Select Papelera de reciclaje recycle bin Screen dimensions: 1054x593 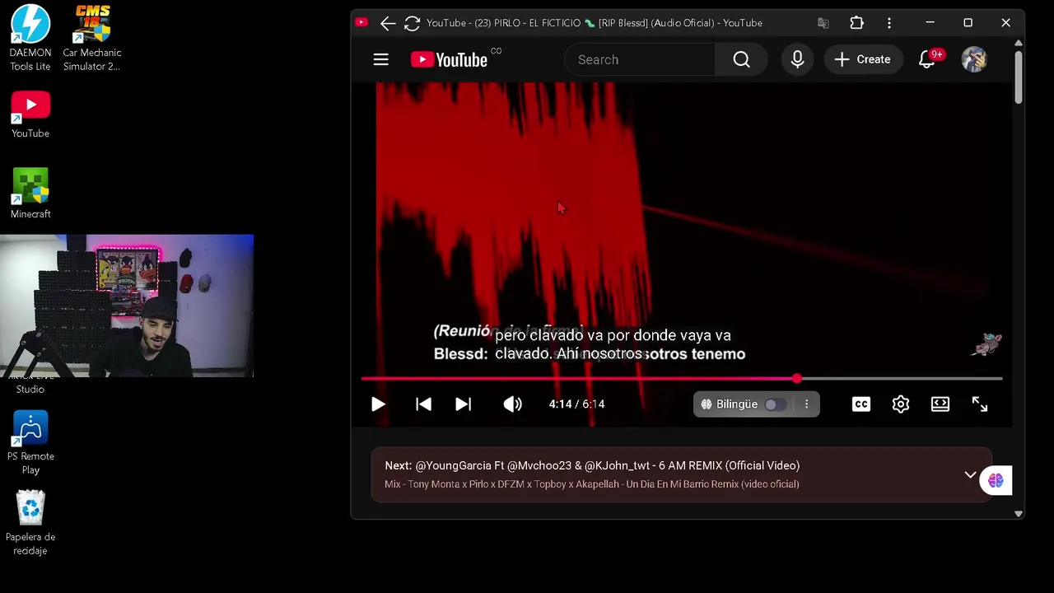pyautogui.click(x=30, y=523)
